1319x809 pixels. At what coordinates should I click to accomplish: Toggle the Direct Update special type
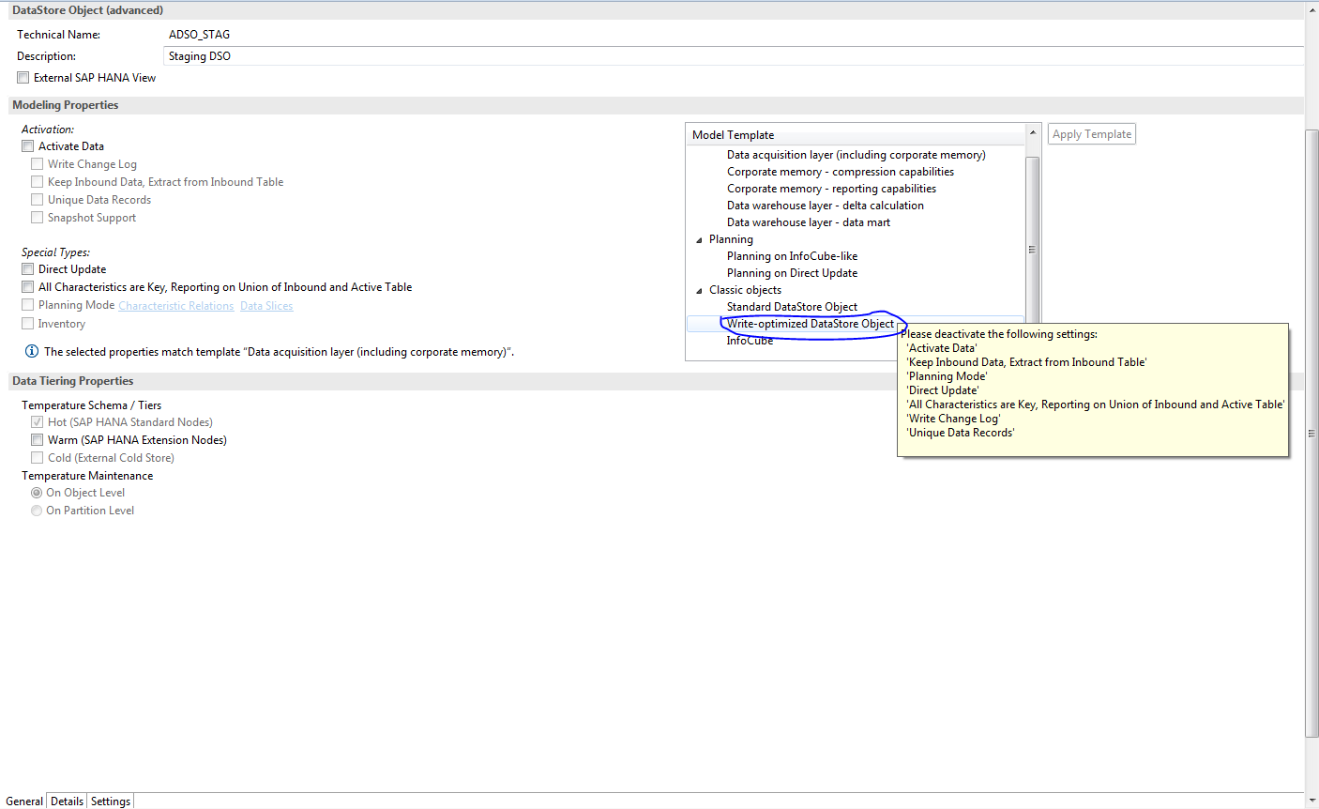coord(27,268)
